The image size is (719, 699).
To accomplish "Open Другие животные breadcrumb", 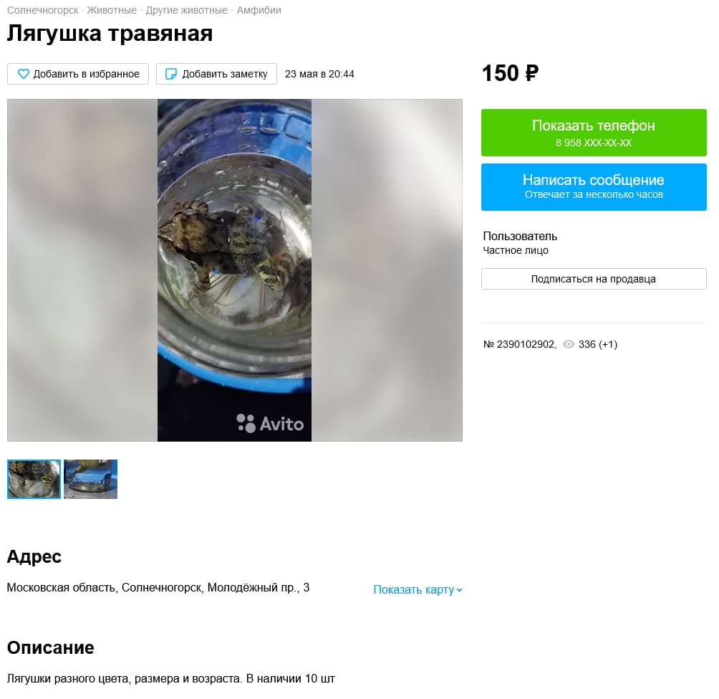I will [x=187, y=10].
